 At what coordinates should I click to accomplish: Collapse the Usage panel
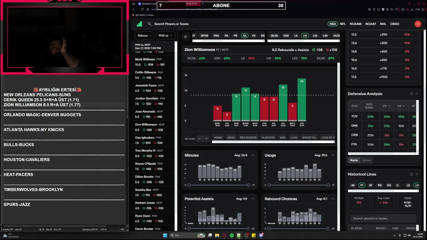[x=333, y=155]
